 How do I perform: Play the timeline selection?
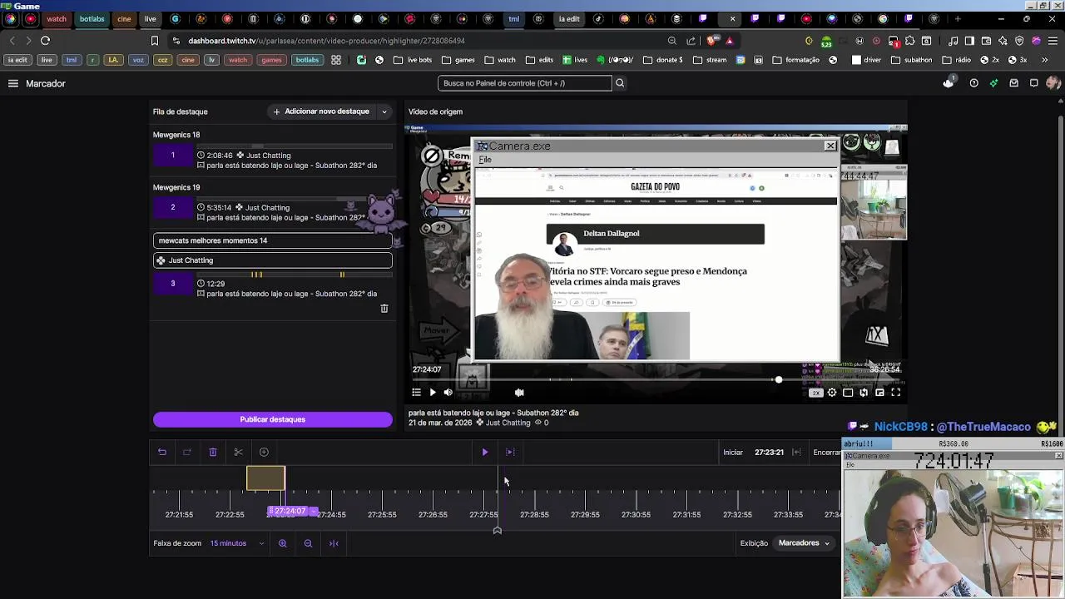click(485, 452)
